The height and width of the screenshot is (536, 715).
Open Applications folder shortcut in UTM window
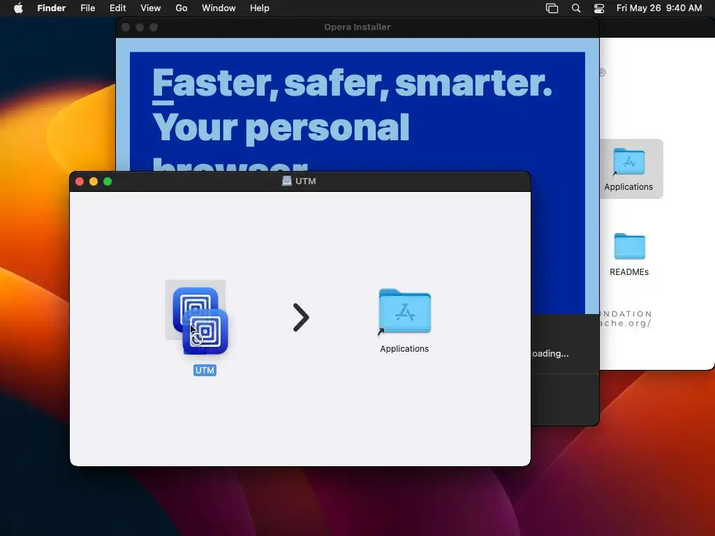coord(404,311)
